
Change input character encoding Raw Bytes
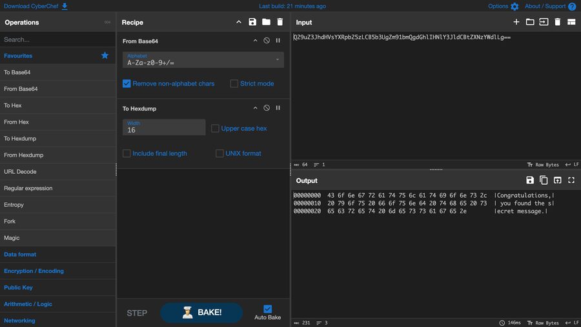tap(543, 165)
